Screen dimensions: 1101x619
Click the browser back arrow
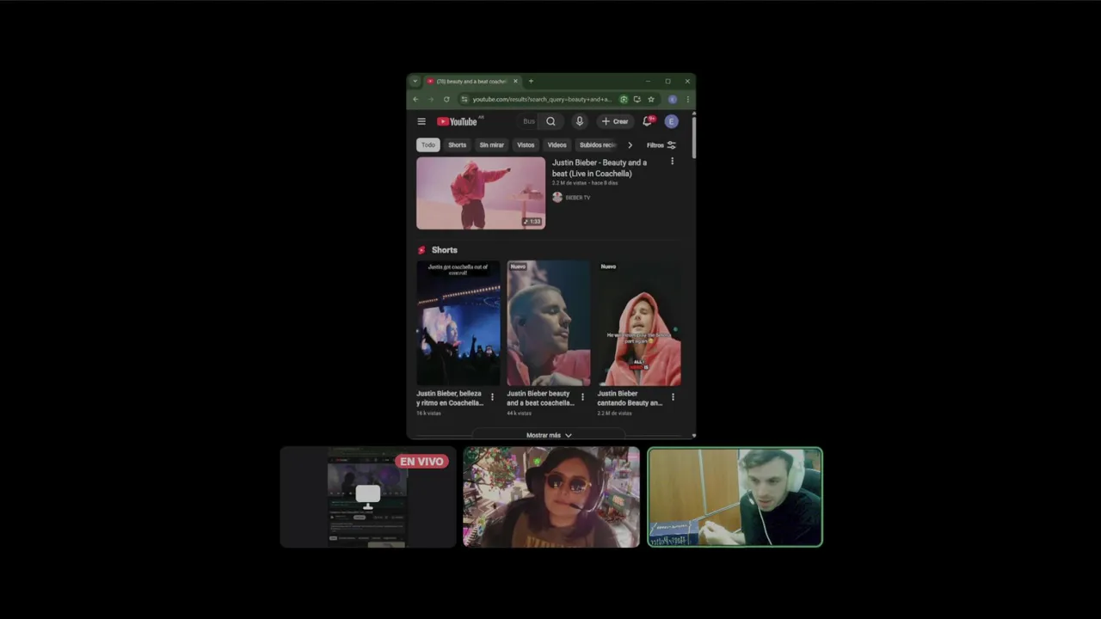pyautogui.click(x=415, y=99)
